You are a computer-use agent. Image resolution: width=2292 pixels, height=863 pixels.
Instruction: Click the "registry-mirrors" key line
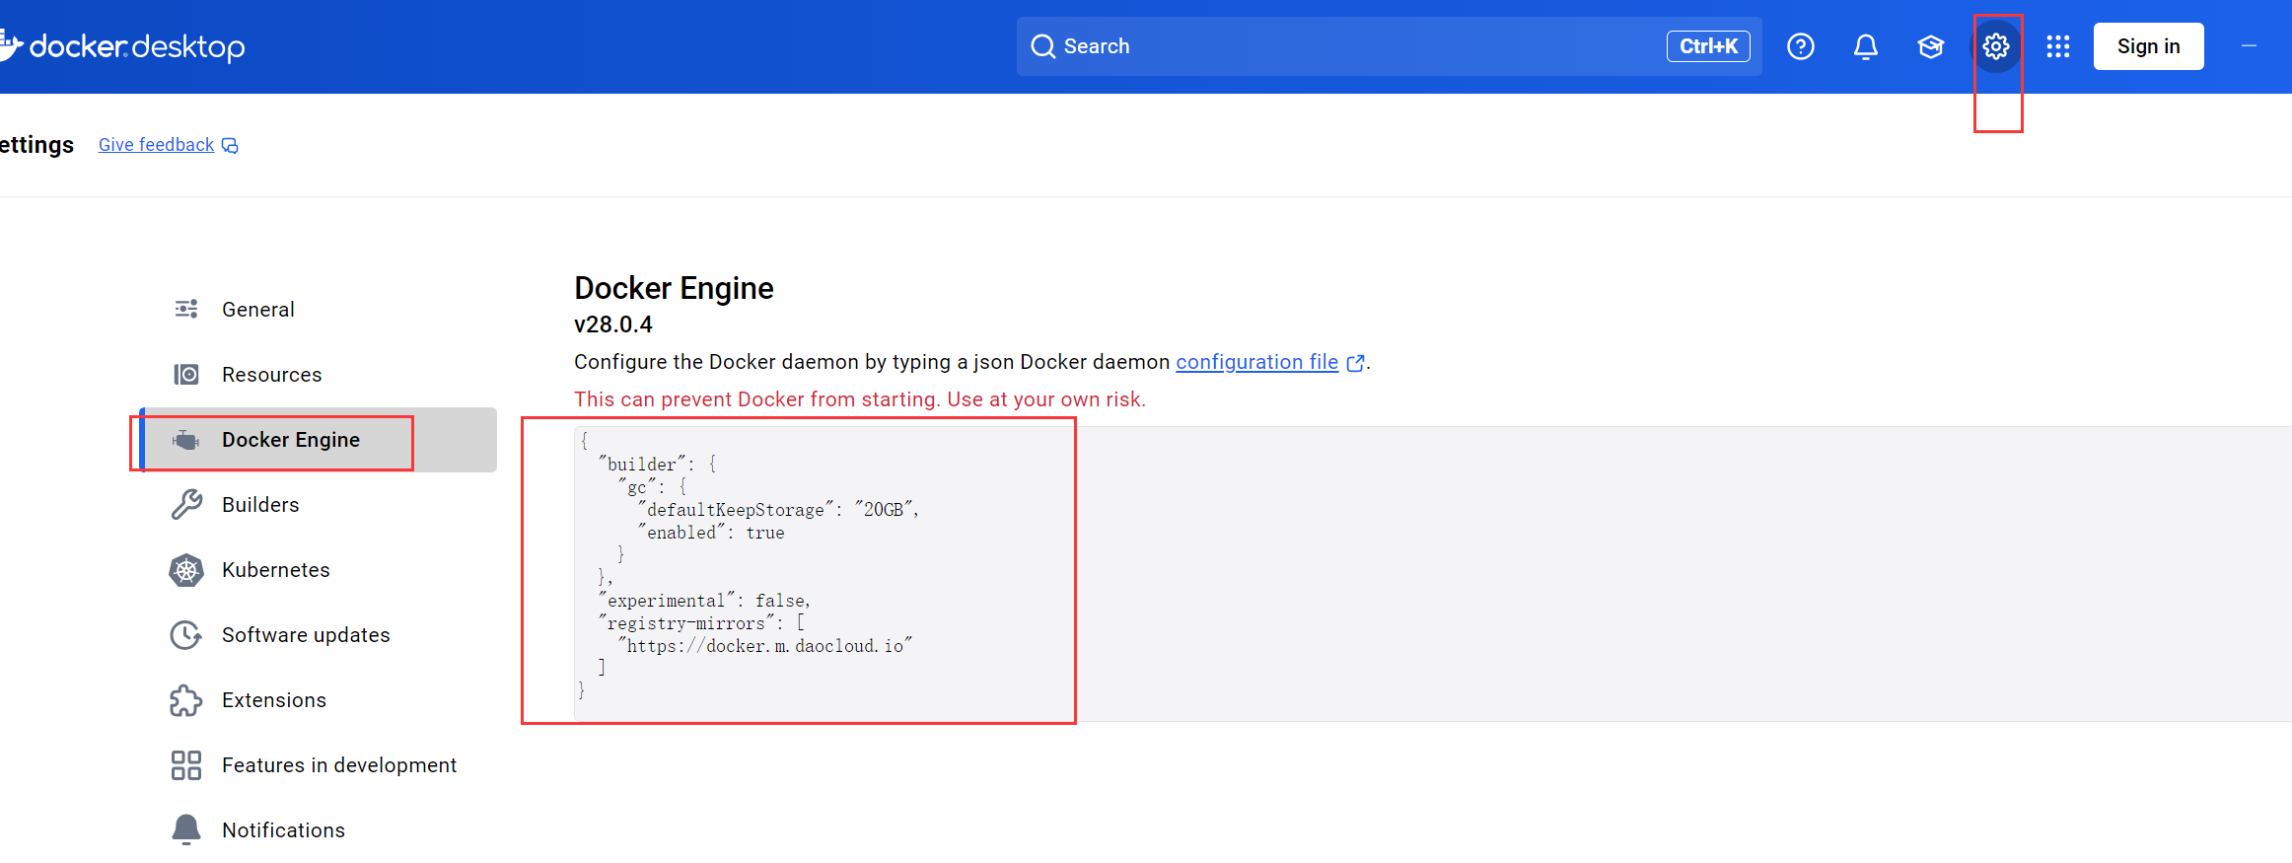[701, 623]
